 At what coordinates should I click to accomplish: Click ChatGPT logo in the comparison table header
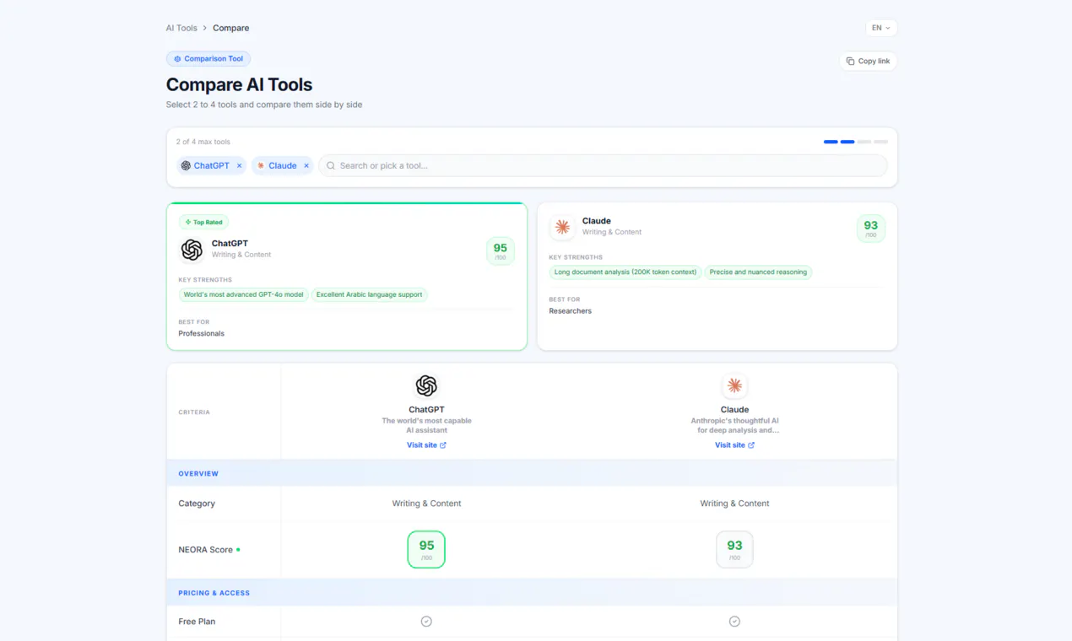point(426,385)
